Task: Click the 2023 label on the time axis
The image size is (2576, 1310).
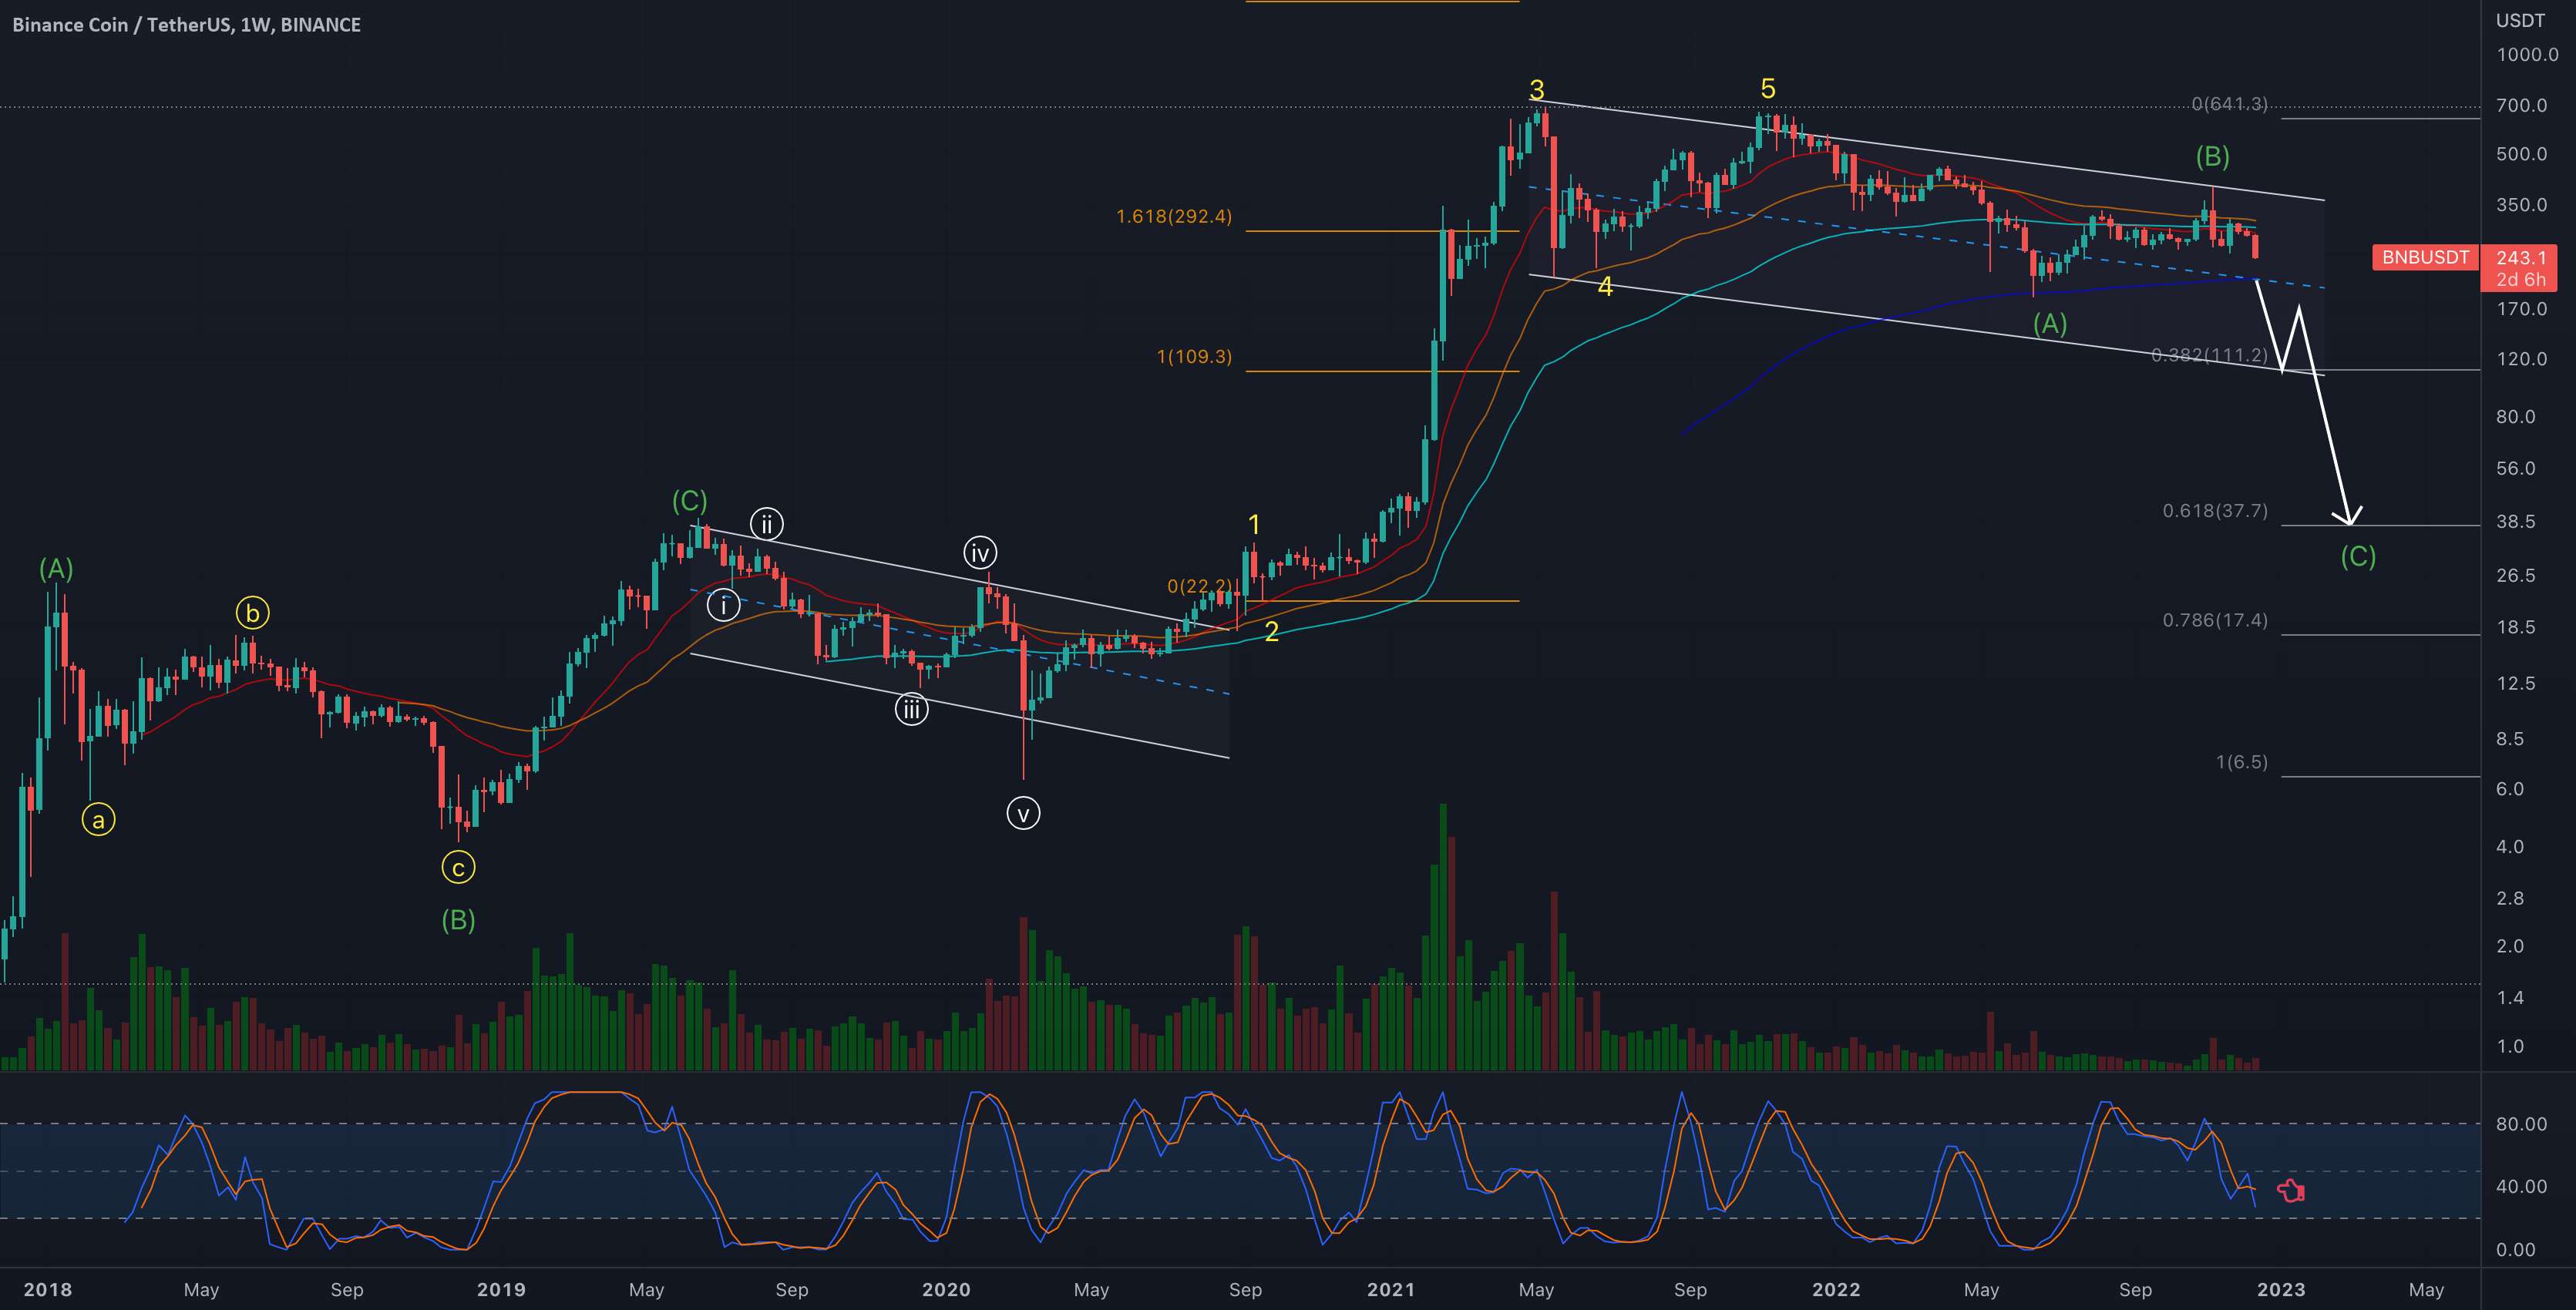Action: tap(2281, 1289)
